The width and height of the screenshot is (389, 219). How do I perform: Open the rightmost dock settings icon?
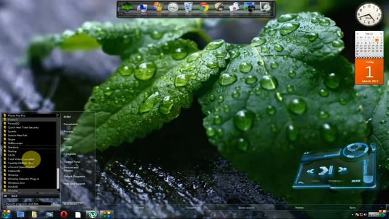[x=265, y=7]
